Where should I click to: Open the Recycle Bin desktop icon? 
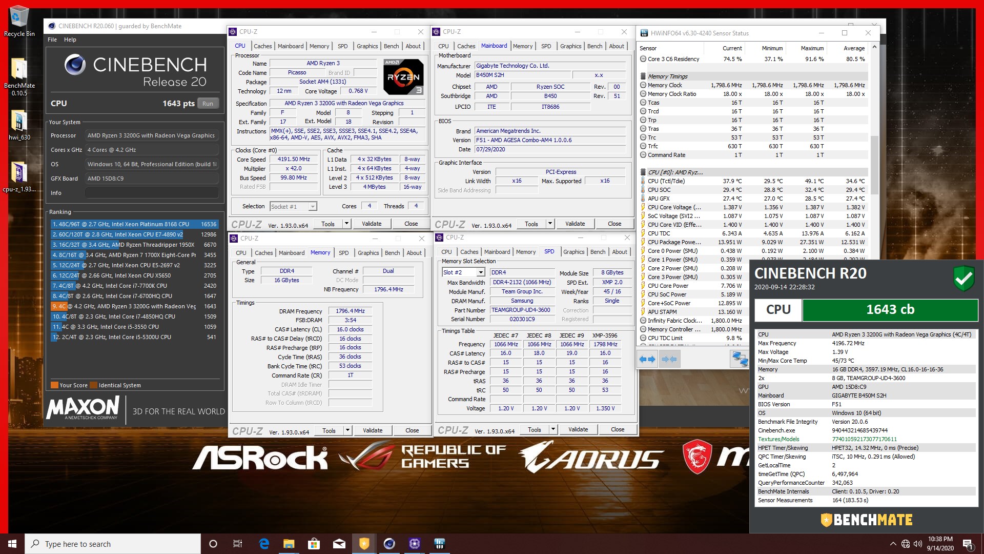pos(19,22)
